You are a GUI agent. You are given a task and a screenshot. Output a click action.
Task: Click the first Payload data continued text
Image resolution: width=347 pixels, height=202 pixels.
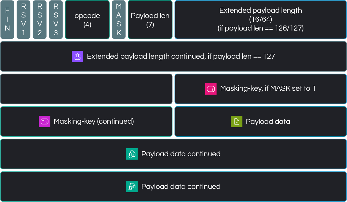181,154
